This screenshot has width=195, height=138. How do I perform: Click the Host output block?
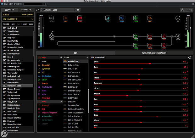[x=178, y=36]
